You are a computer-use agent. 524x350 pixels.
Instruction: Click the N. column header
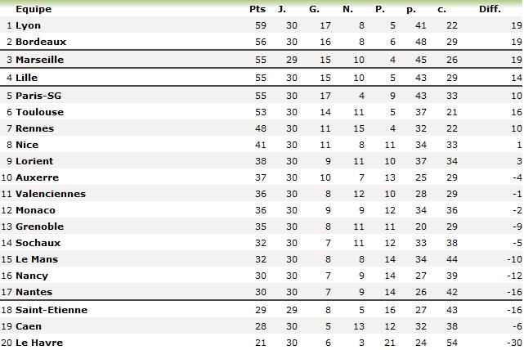click(x=347, y=9)
